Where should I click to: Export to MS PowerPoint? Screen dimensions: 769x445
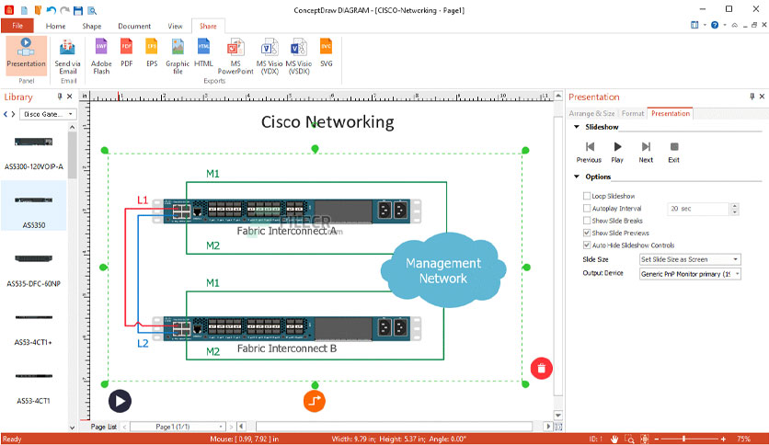[235, 56]
